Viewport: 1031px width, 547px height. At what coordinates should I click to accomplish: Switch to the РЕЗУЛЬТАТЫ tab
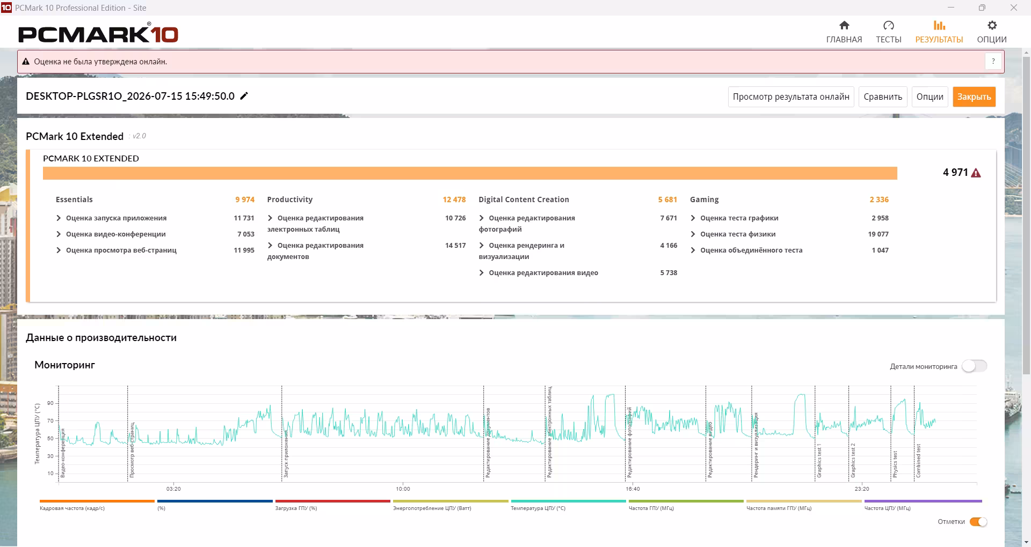pyautogui.click(x=939, y=32)
